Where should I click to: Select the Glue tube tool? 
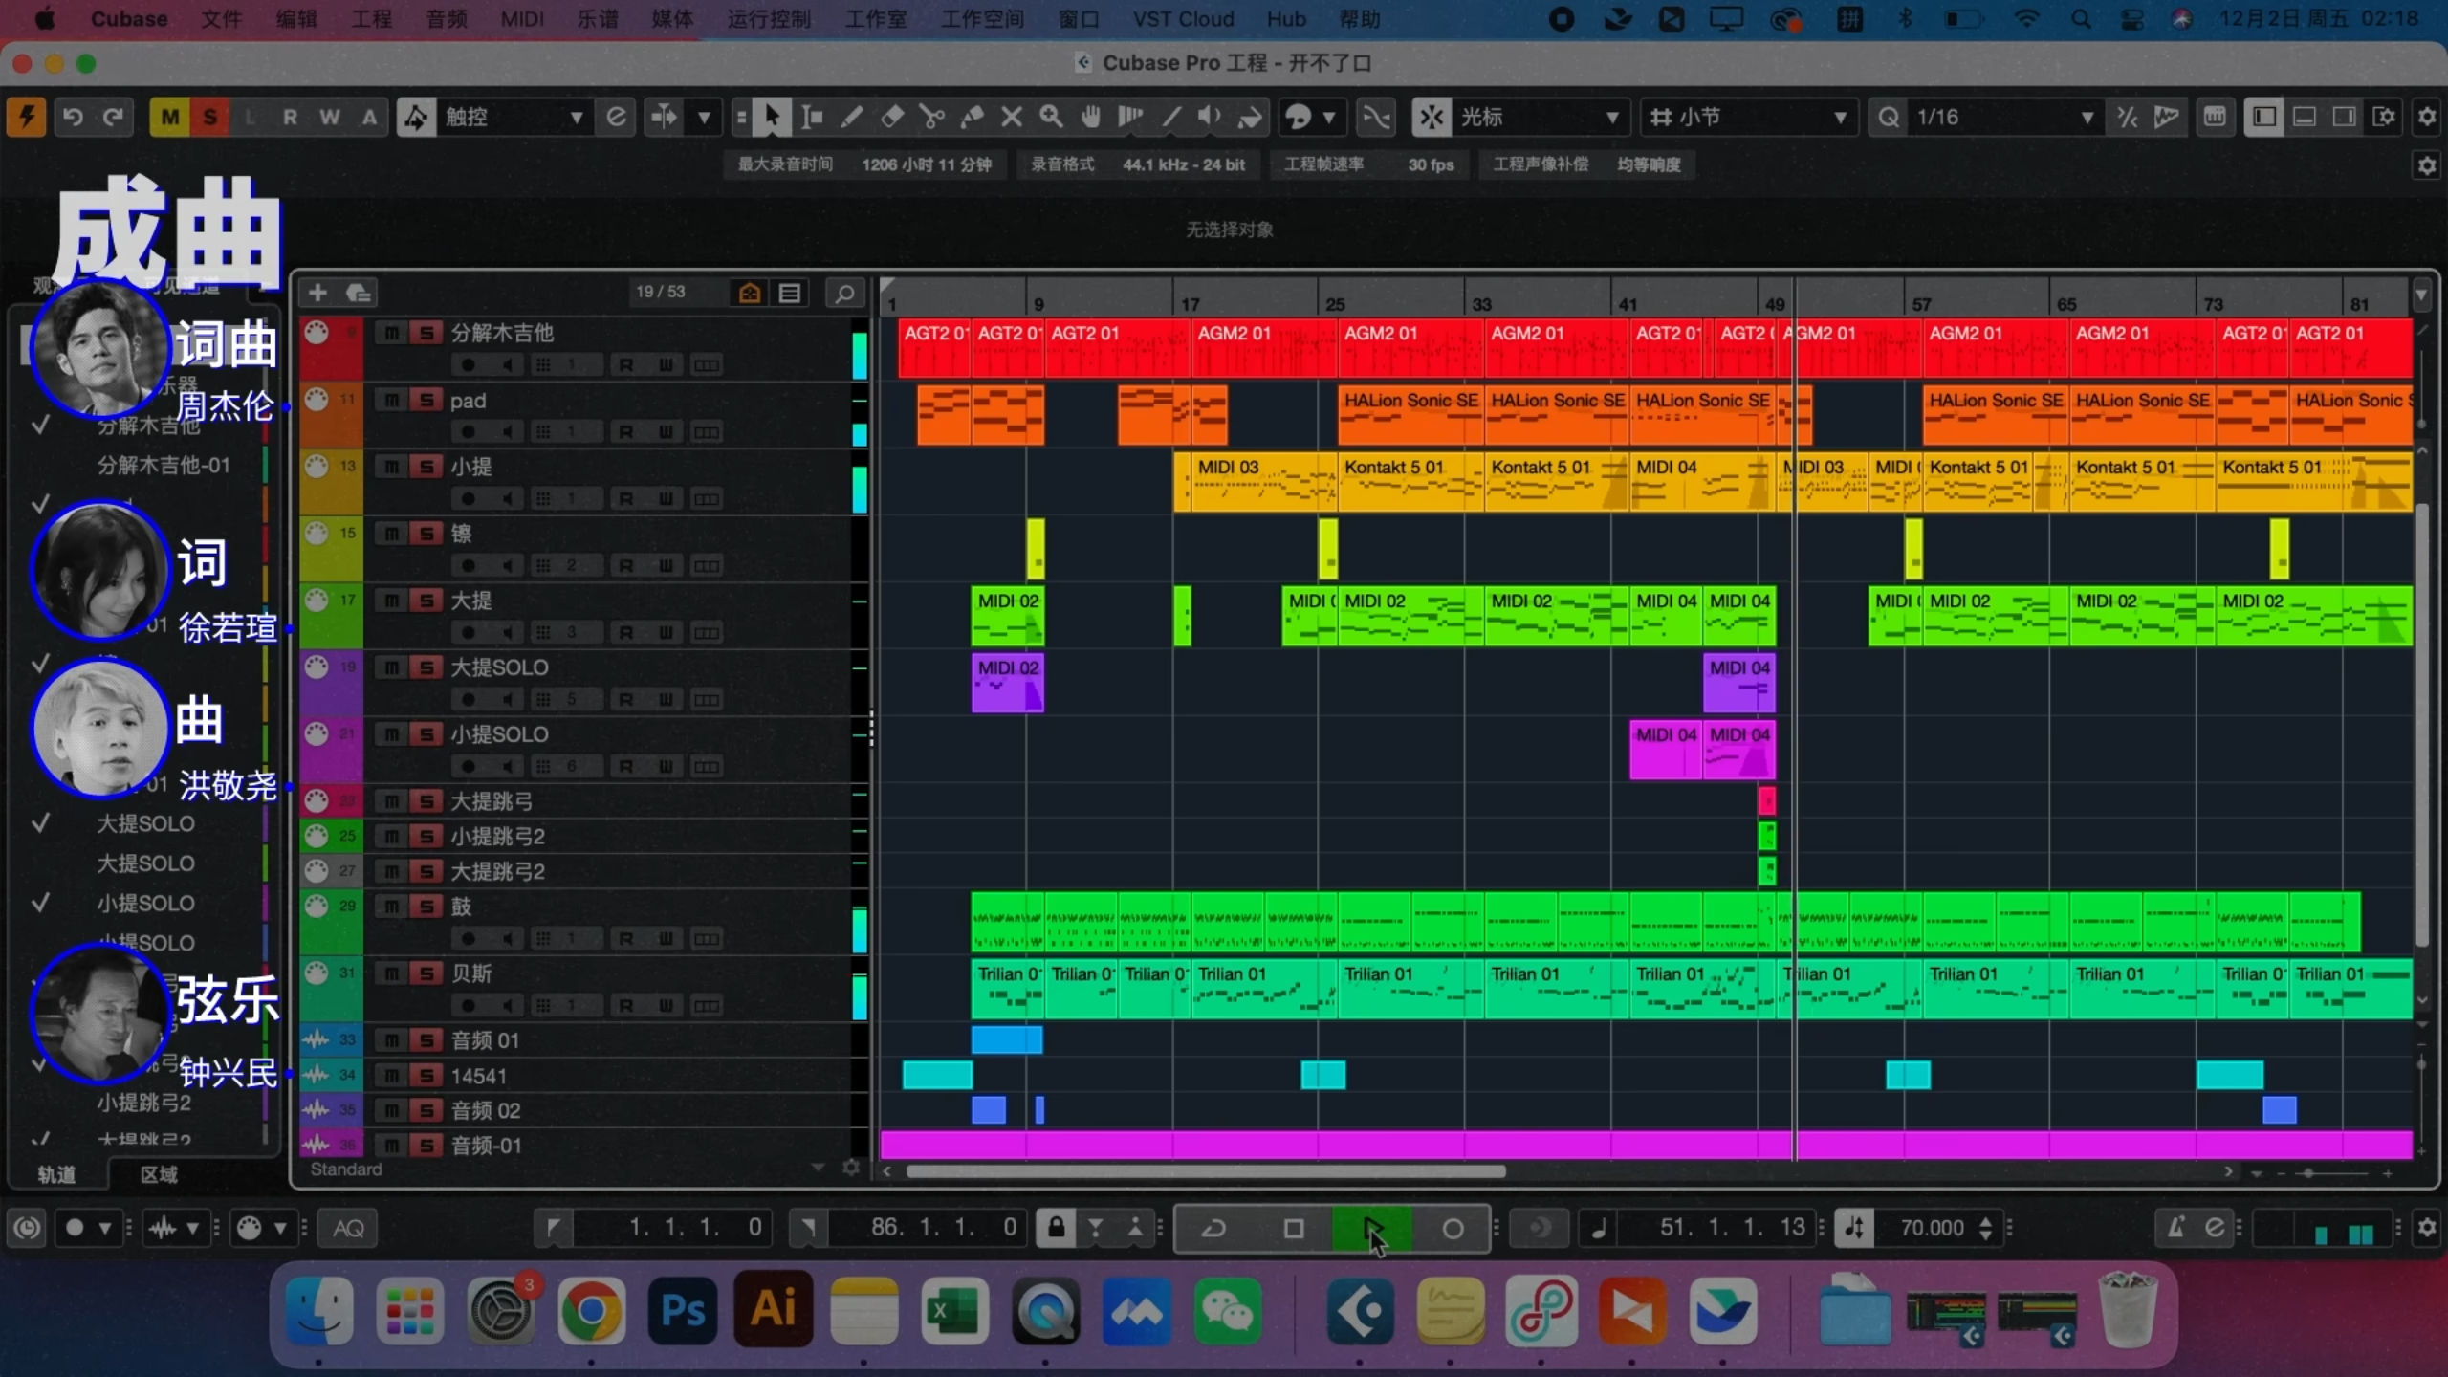point(972,118)
